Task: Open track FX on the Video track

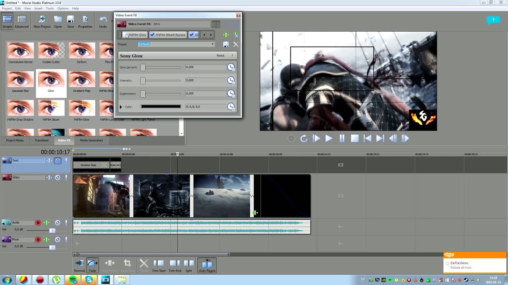Action: click(49, 177)
